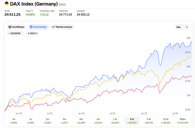Select the 5 år time range
Viewport: 195px width, 128px height.
tap(149, 121)
